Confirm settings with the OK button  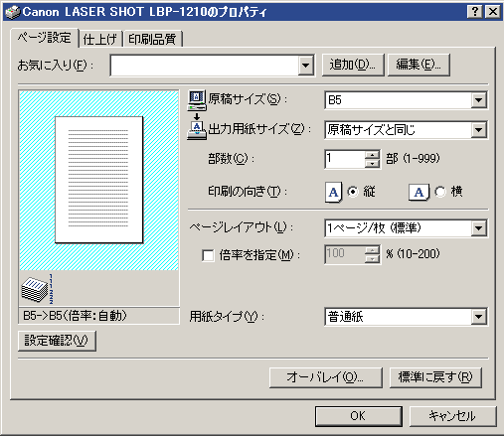(x=359, y=416)
